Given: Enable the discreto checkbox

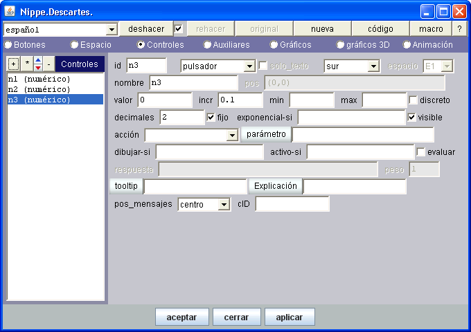Looking at the screenshot, I should tap(414, 100).
